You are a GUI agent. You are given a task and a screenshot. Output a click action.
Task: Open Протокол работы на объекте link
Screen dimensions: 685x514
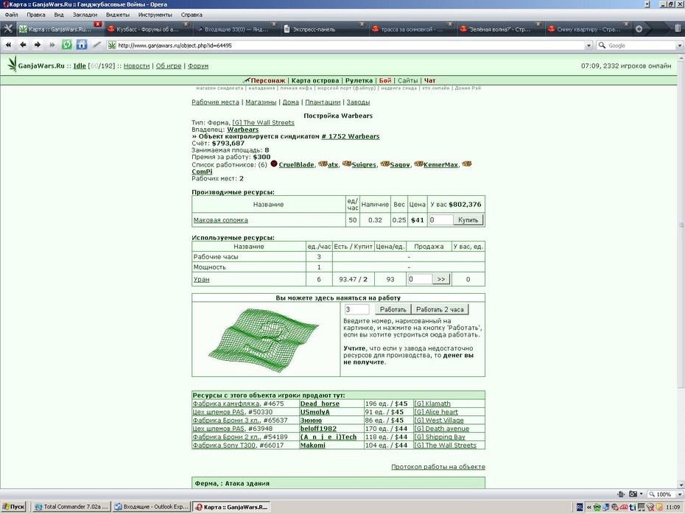(438, 466)
